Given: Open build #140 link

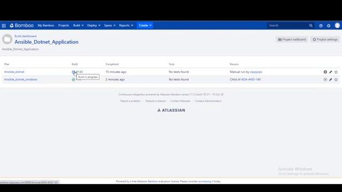Looking at the screenshot, I should pyautogui.click(x=80, y=72).
